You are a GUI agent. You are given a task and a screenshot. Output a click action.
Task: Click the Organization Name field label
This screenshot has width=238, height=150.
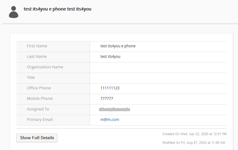pyautogui.click(x=45, y=67)
